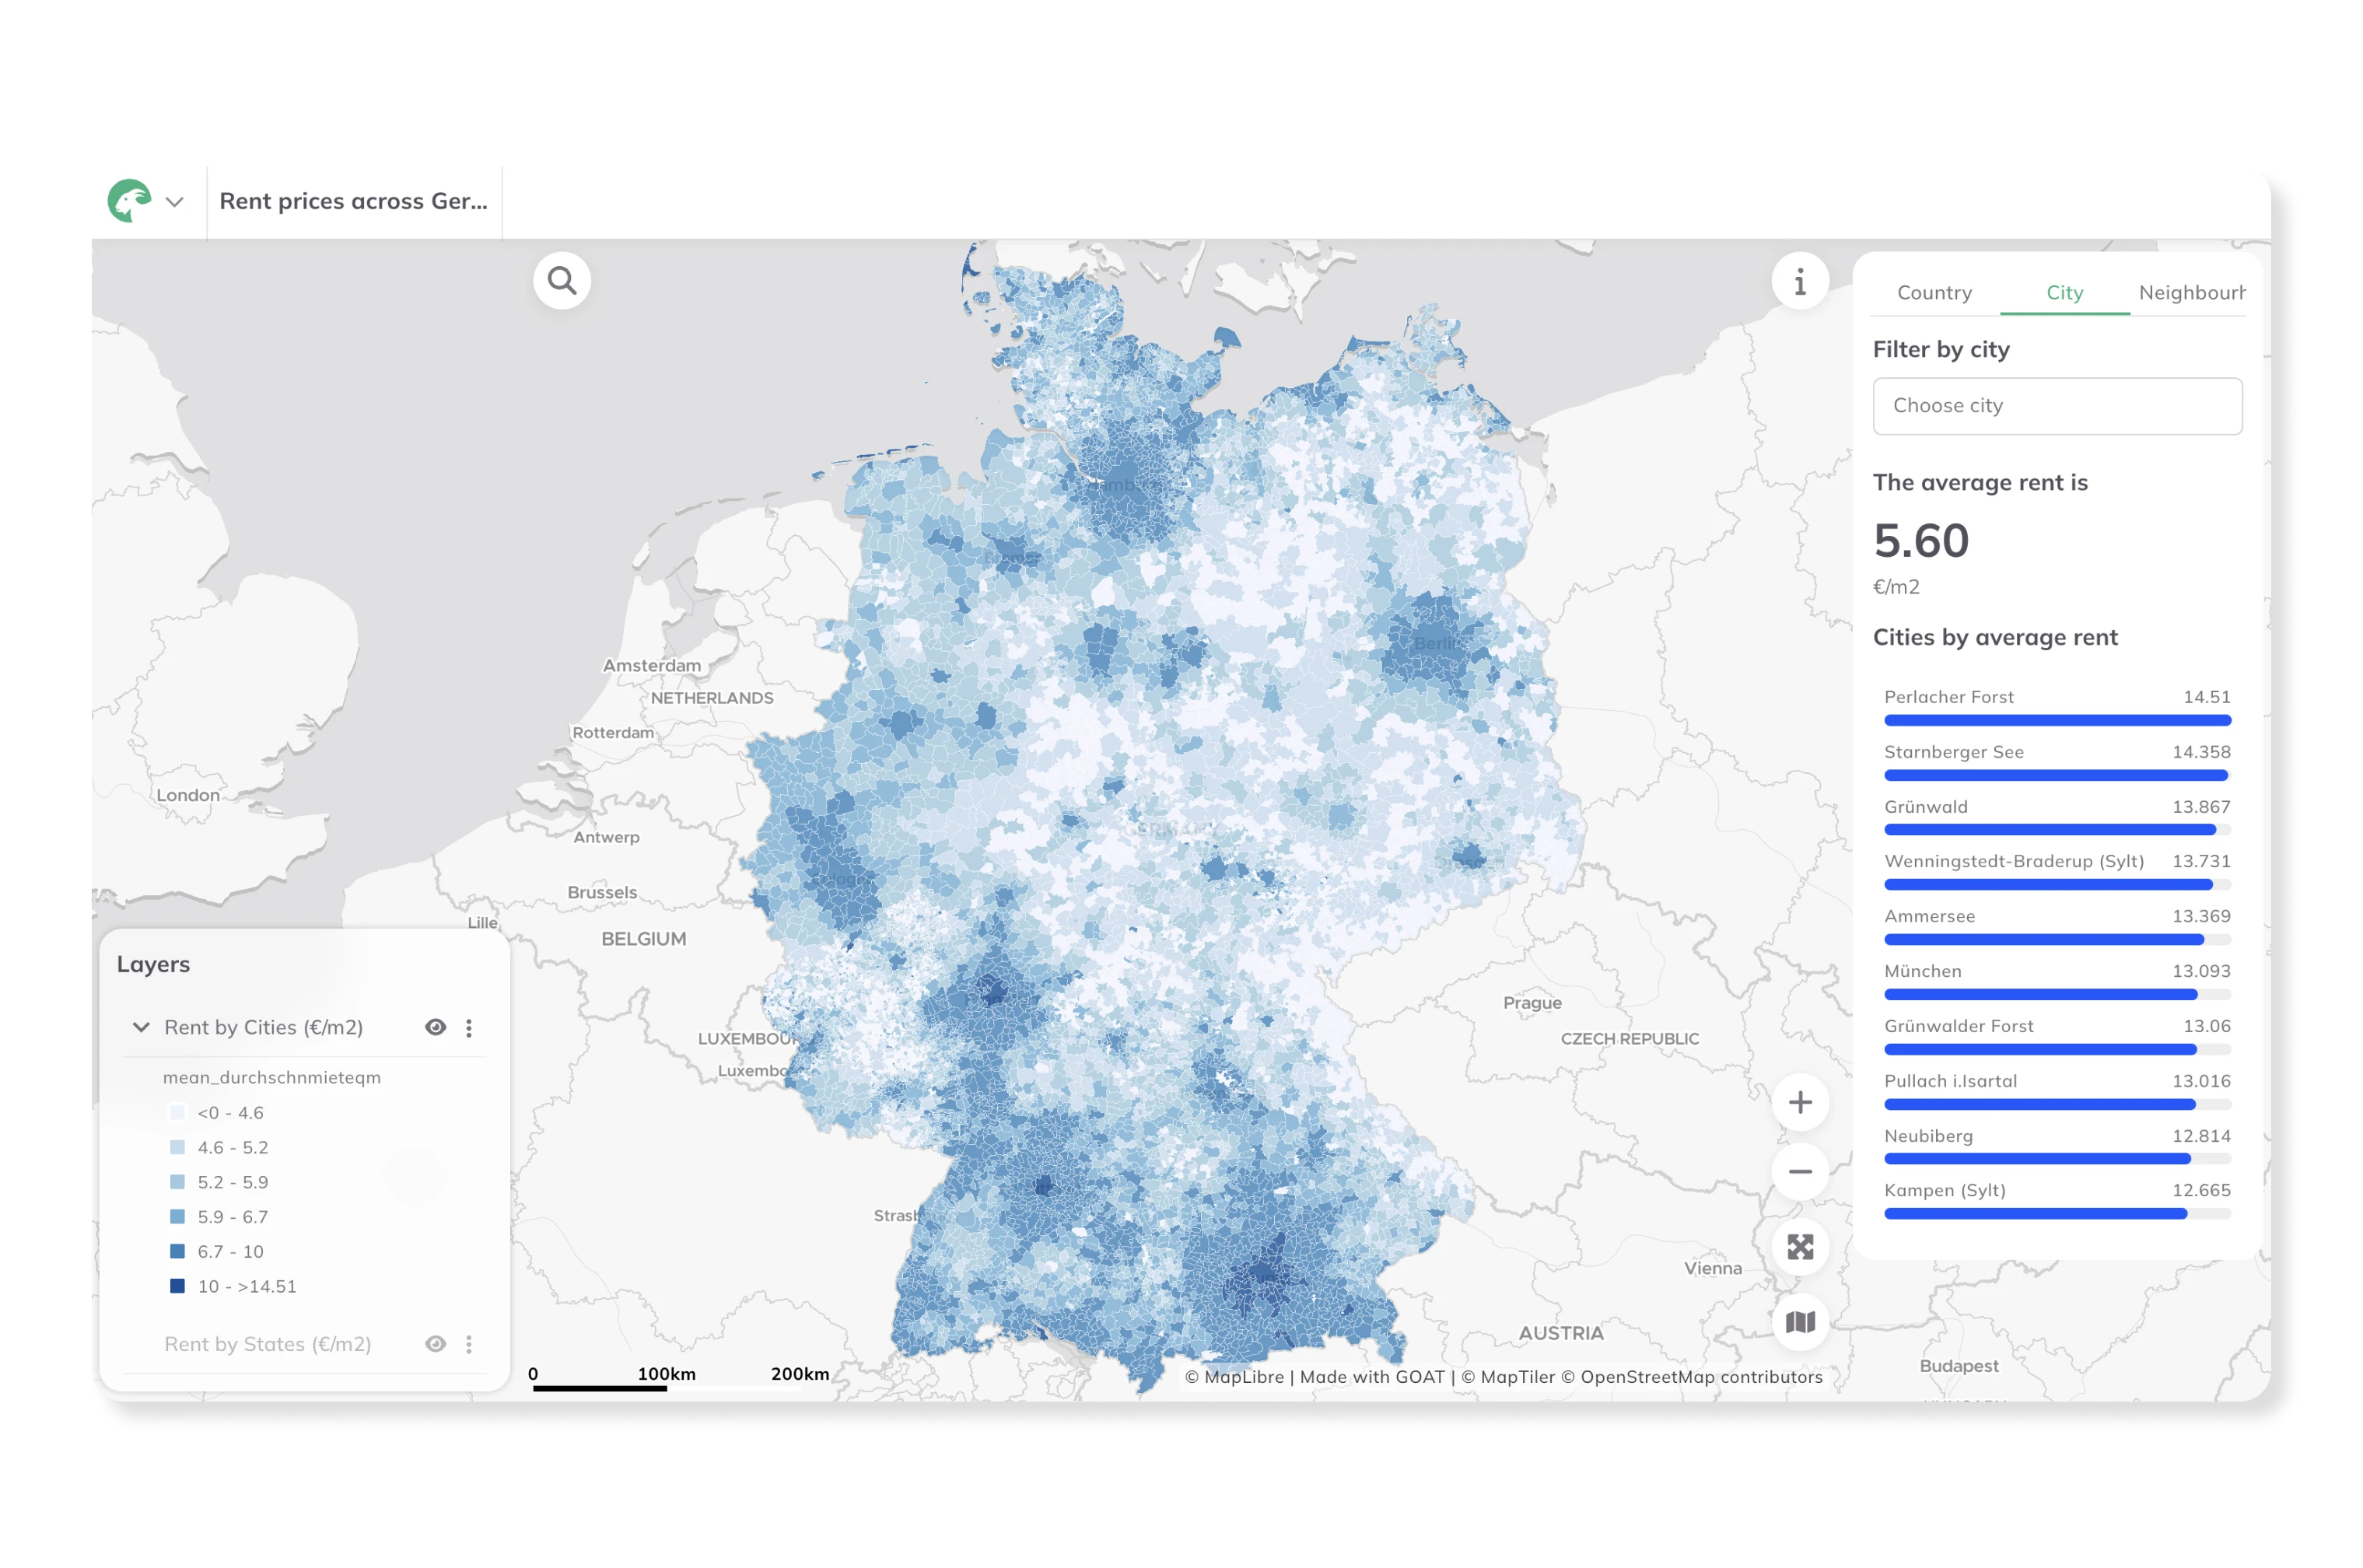Screen dimensions: 2363x1568
Task: Open the map info button
Action: (1799, 282)
